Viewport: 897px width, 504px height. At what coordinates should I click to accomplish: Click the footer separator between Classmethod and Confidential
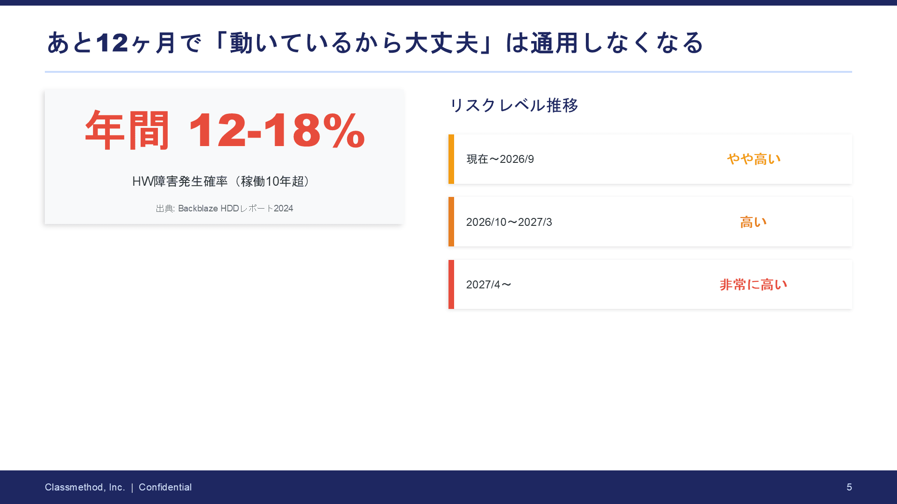click(x=132, y=487)
